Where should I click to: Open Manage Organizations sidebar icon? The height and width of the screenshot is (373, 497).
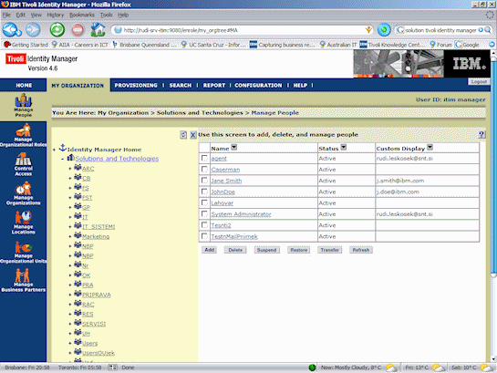(24, 193)
